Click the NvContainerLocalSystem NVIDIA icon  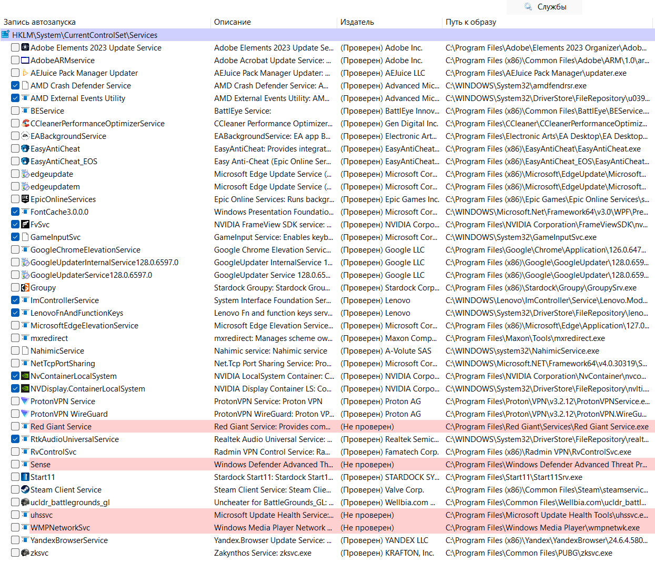click(x=25, y=376)
